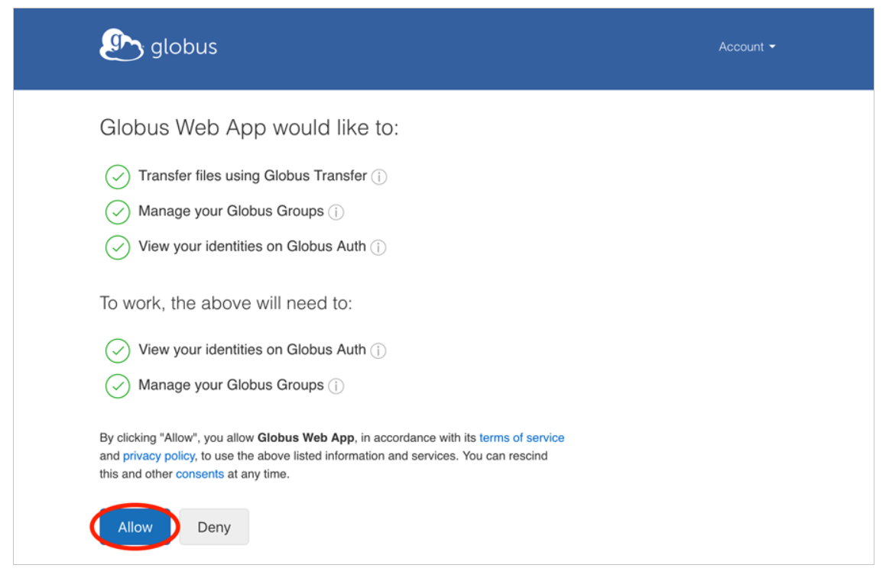889x581 pixels.
Task: Click the Deny button
Action: tap(214, 528)
